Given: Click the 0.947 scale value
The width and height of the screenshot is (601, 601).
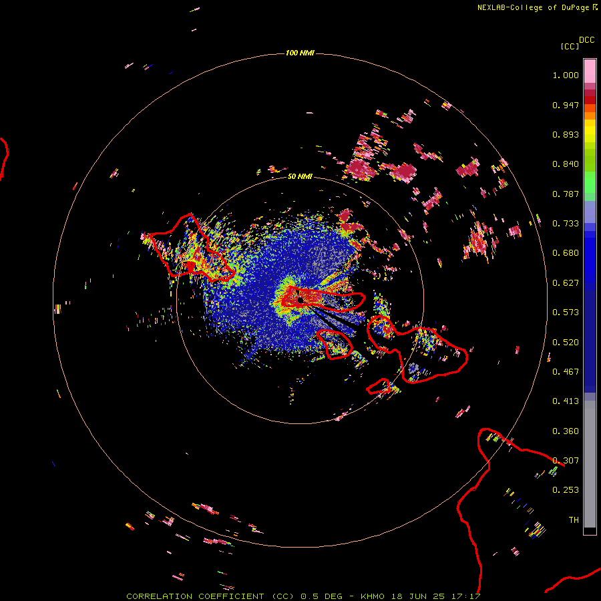Looking at the screenshot, I should 566,105.
